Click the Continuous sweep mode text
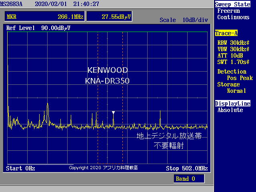 (233, 17)
